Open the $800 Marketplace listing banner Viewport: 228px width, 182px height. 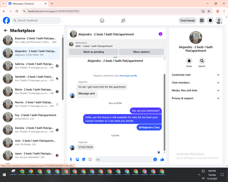tap(117, 45)
